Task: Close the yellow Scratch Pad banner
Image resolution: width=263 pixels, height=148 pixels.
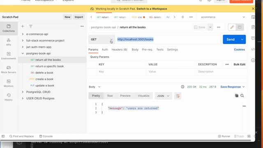Action: (253, 9)
